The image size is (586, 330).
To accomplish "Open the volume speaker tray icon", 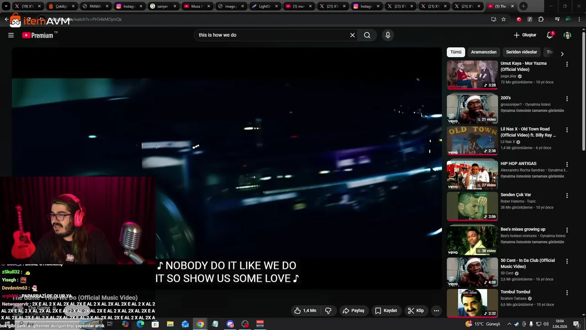I will 546,324.
